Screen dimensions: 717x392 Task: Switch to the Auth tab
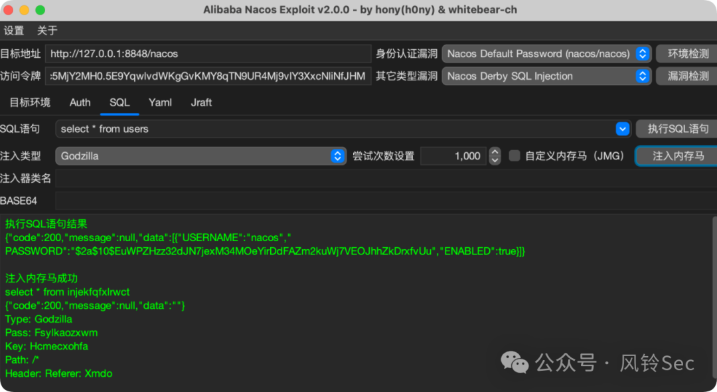point(80,102)
